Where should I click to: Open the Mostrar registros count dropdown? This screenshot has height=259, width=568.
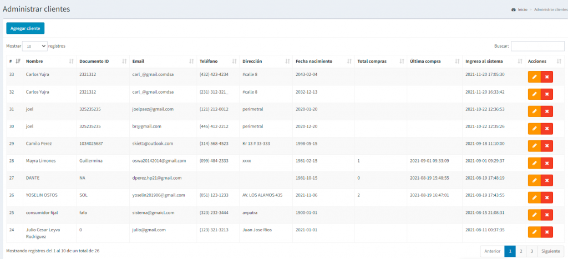36,47
